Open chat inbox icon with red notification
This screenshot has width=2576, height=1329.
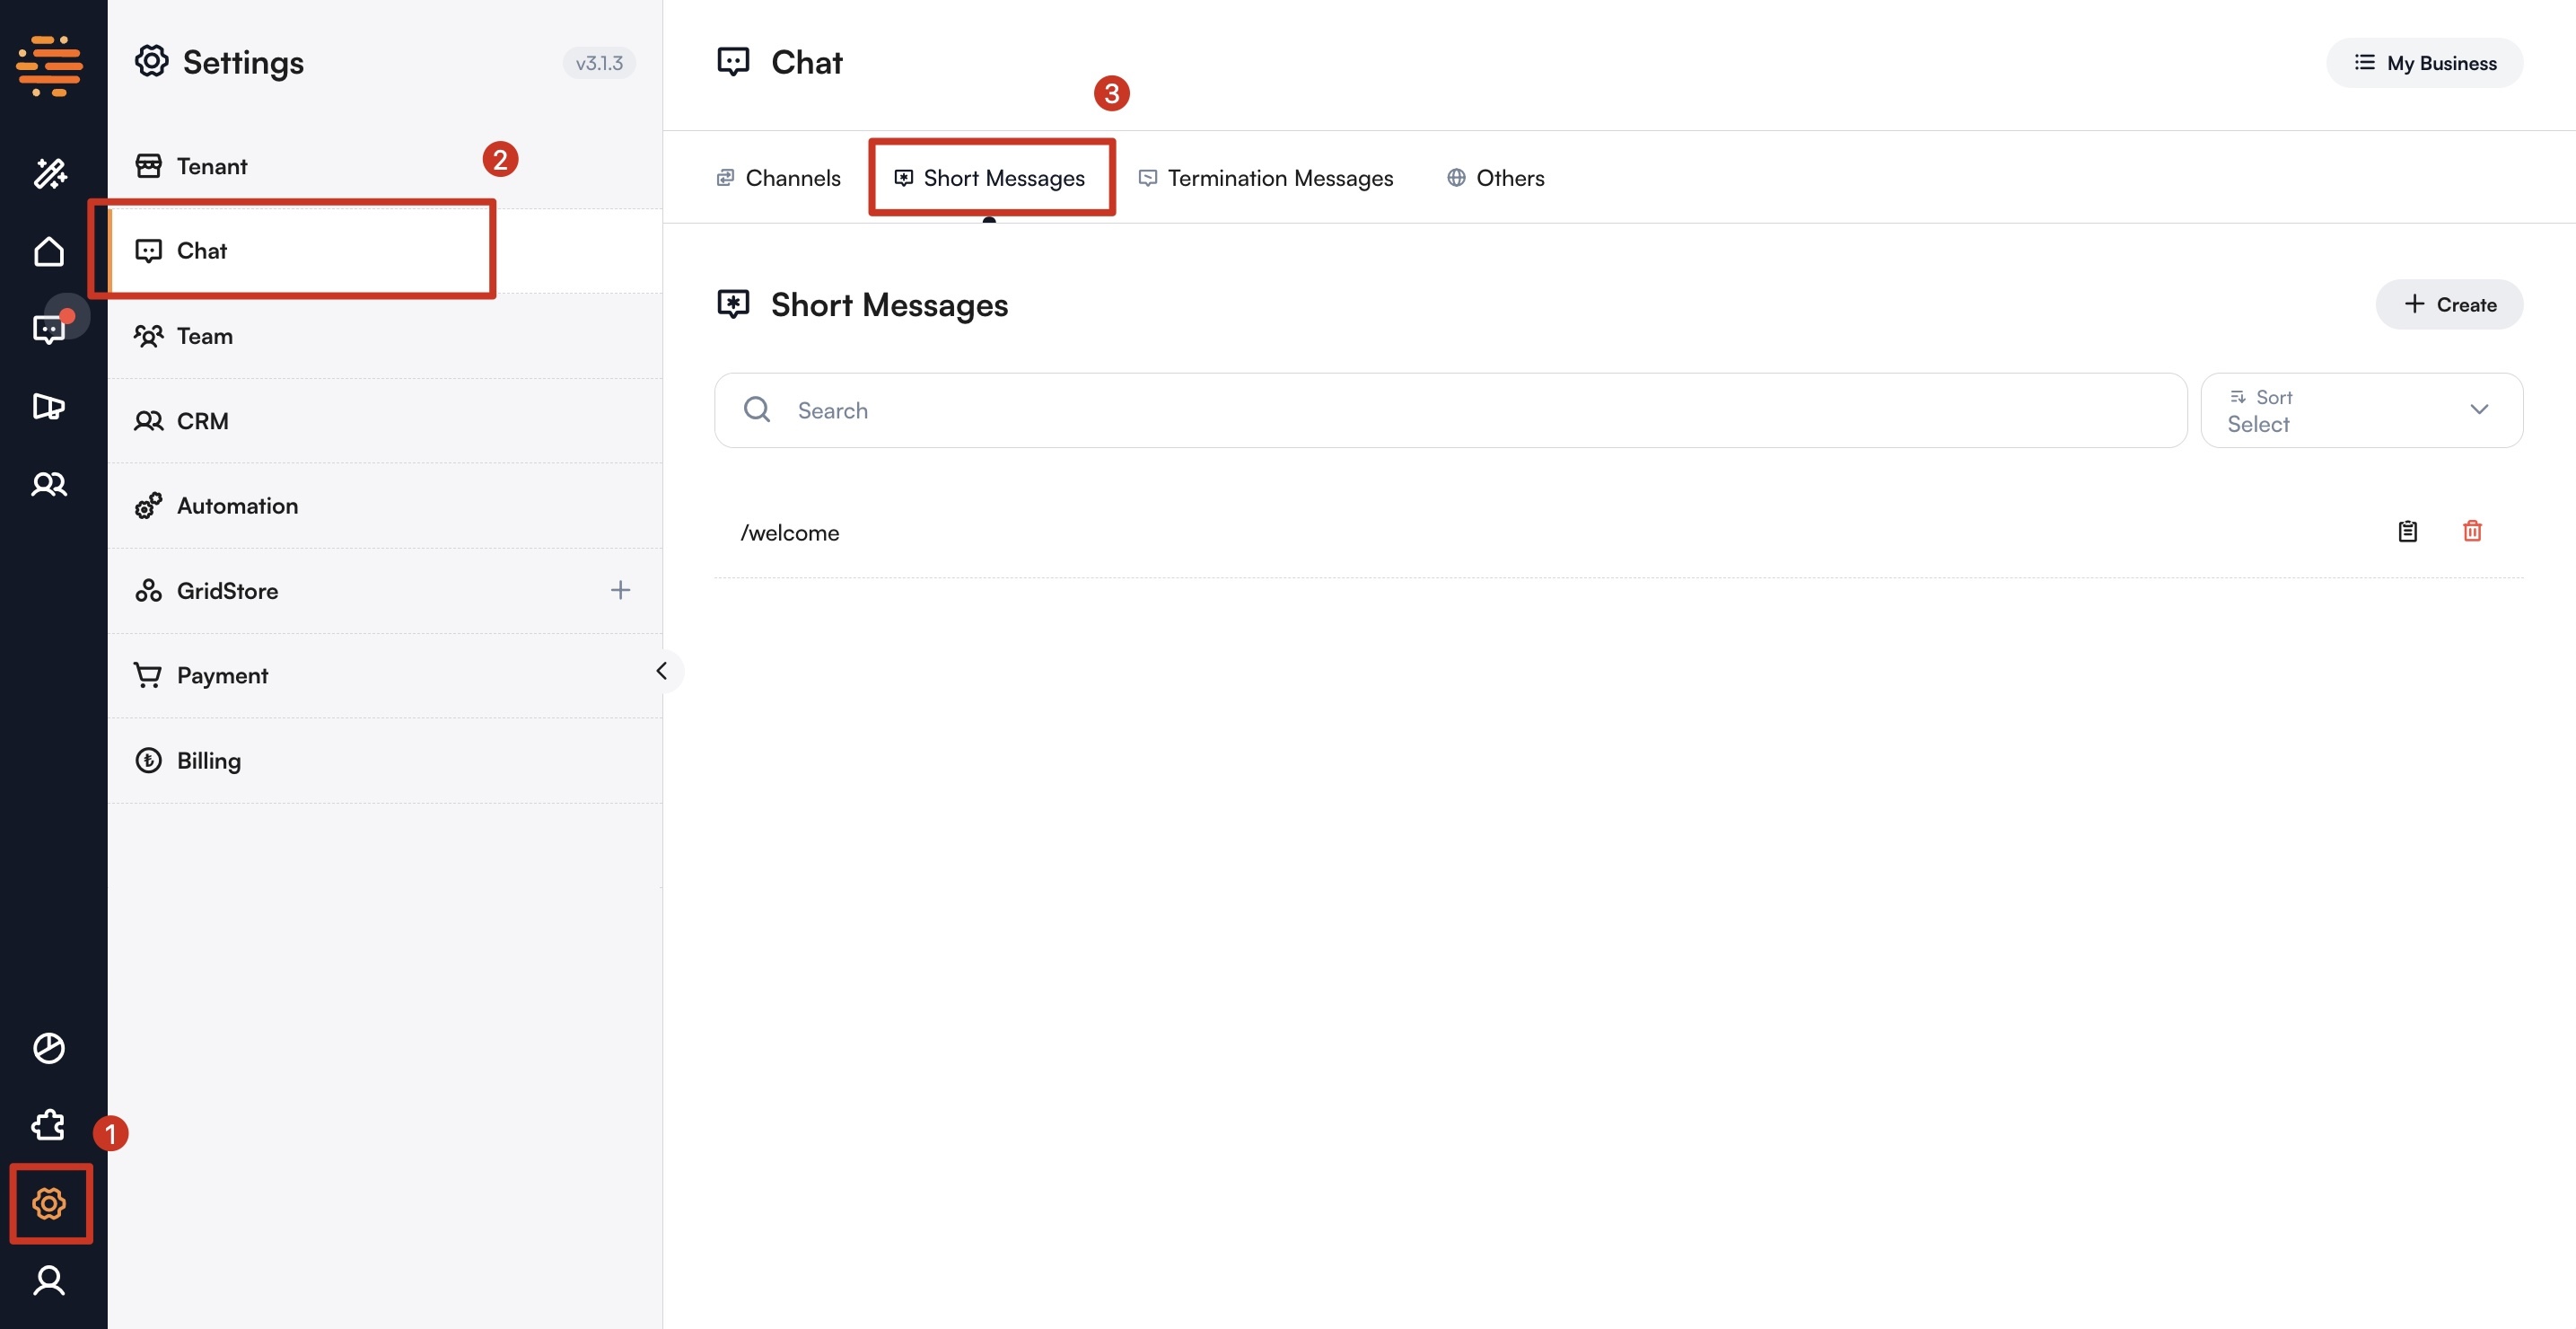coord(49,329)
